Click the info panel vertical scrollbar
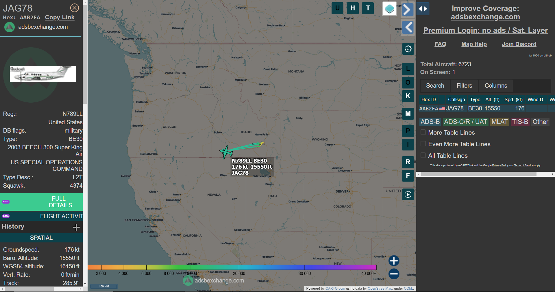The height and width of the screenshot is (292, 555). 85,55
